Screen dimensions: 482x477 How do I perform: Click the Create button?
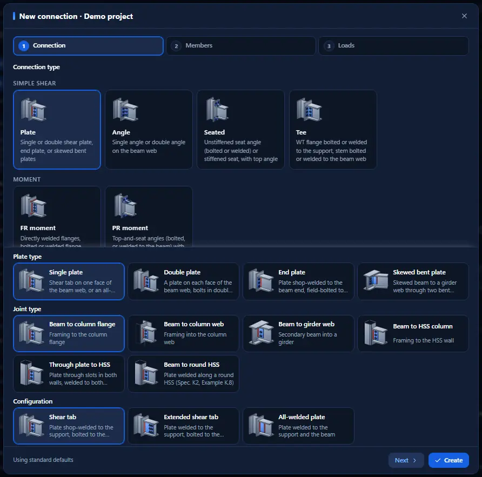448,460
